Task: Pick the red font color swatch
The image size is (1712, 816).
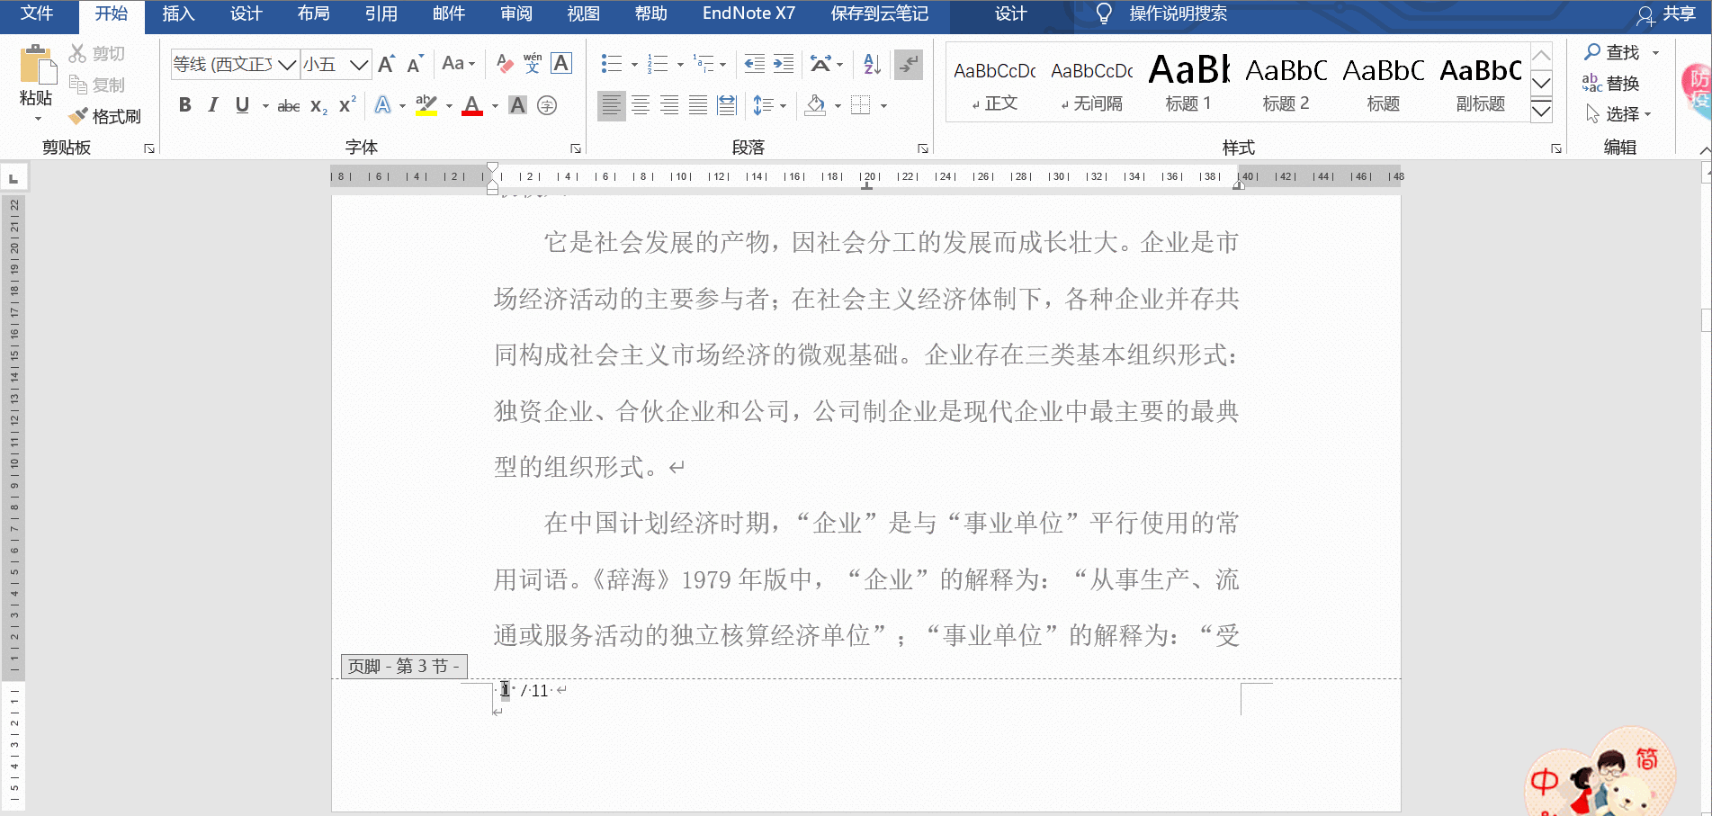Action: [x=472, y=105]
